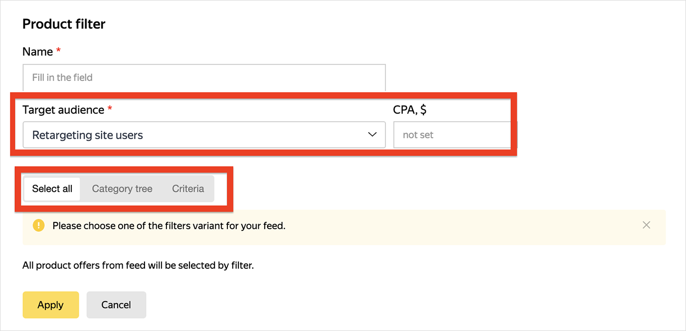The width and height of the screenshot is (686, 331).
Task: Focus the CPA not set field
Action: pos(453,135)
